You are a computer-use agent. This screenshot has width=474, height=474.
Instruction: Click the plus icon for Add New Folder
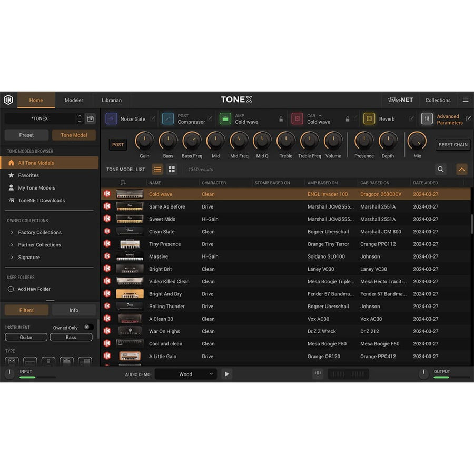click(11, 289)
